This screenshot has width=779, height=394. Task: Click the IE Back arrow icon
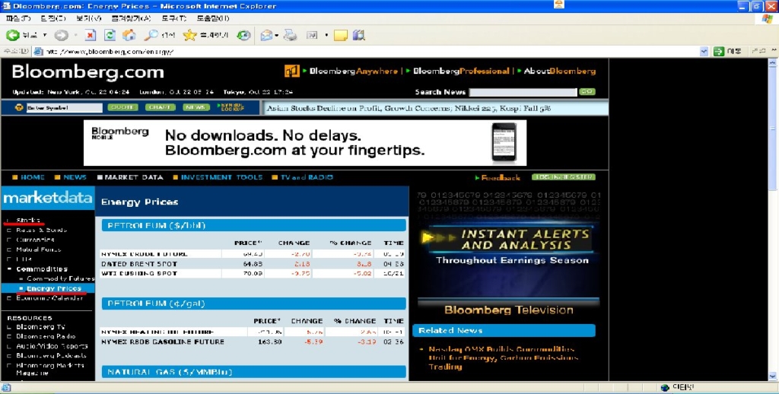click(x=12, y=35)
